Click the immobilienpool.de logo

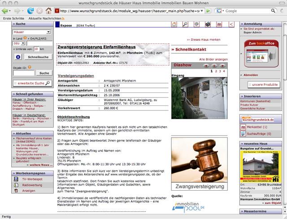point(188,207)
